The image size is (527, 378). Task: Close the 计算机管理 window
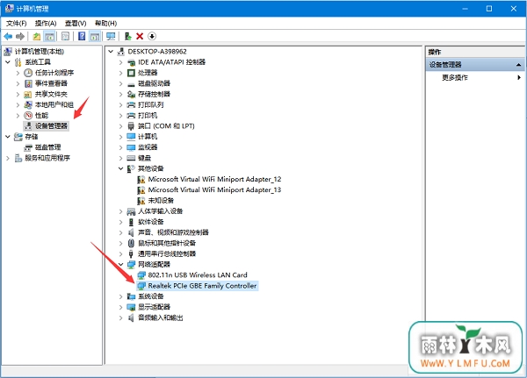[514, 9]
